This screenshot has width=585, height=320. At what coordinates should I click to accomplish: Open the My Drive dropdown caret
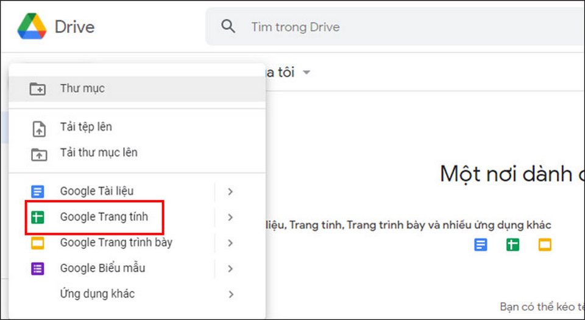(x=307, y=73)
